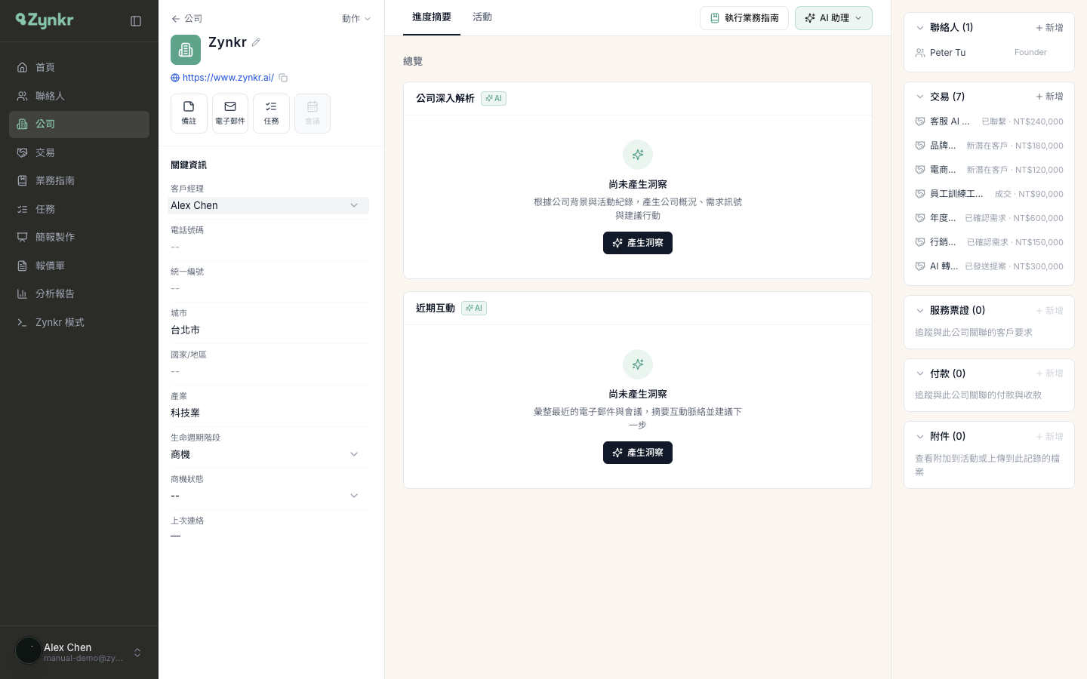Open 聯絡人 in the sidebar
The width and height of the screenshot is (1087, 679).
coord(79,96)
